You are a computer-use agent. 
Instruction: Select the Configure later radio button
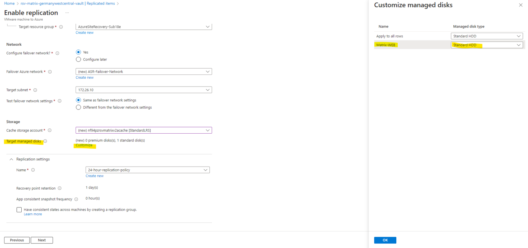[x=78, y=59]
